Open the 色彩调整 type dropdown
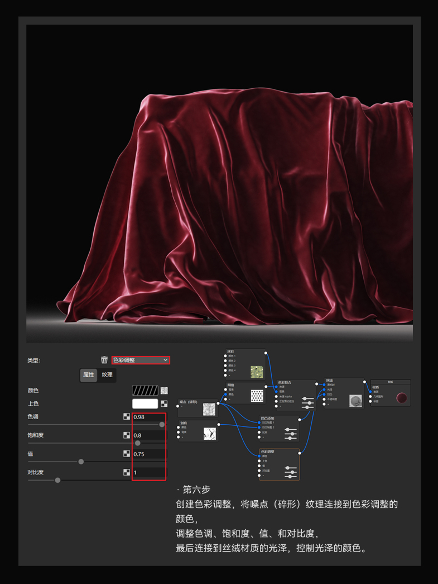The image size is (438, 584). tap(141, 360)
